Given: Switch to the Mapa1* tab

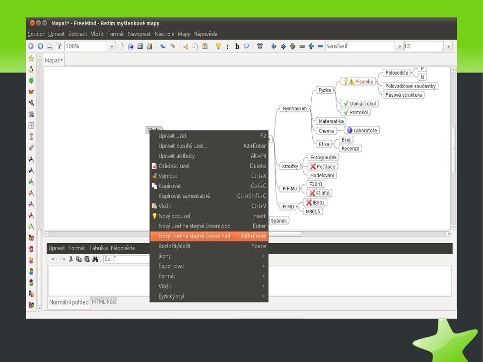Looking at the screenshot, I should pos(53,60).
